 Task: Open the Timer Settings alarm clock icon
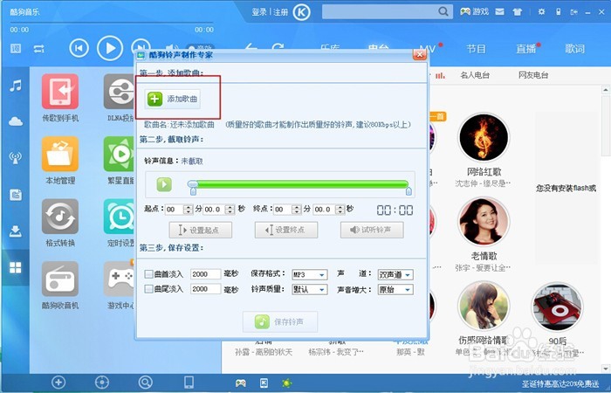click(x=120, y=217)
